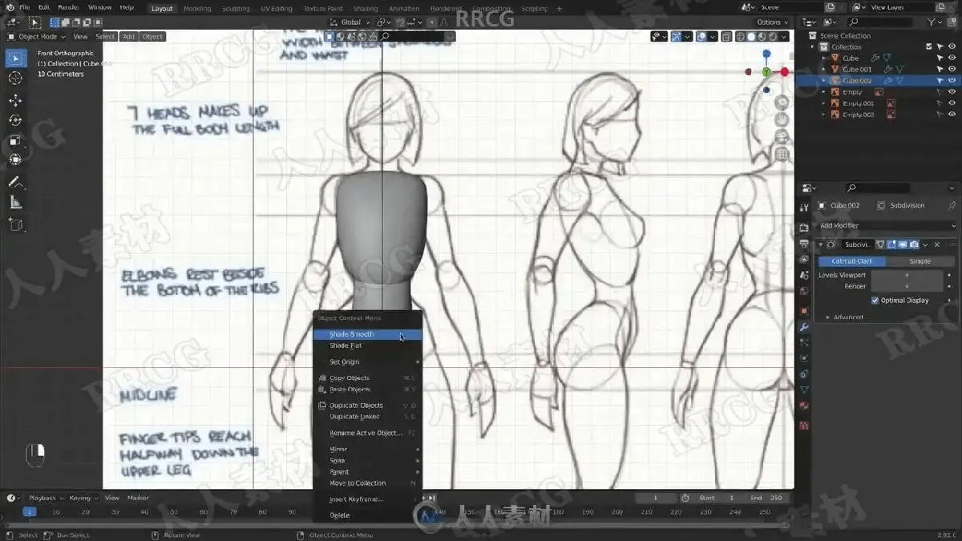Viewport: 962px width, 541px height.
Task: Open the Keying dropdown in timeline
Action: click(x=83, y=498)
